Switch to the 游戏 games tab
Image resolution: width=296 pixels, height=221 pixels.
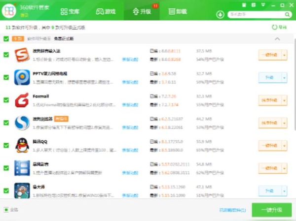click(x=106, y=12)
